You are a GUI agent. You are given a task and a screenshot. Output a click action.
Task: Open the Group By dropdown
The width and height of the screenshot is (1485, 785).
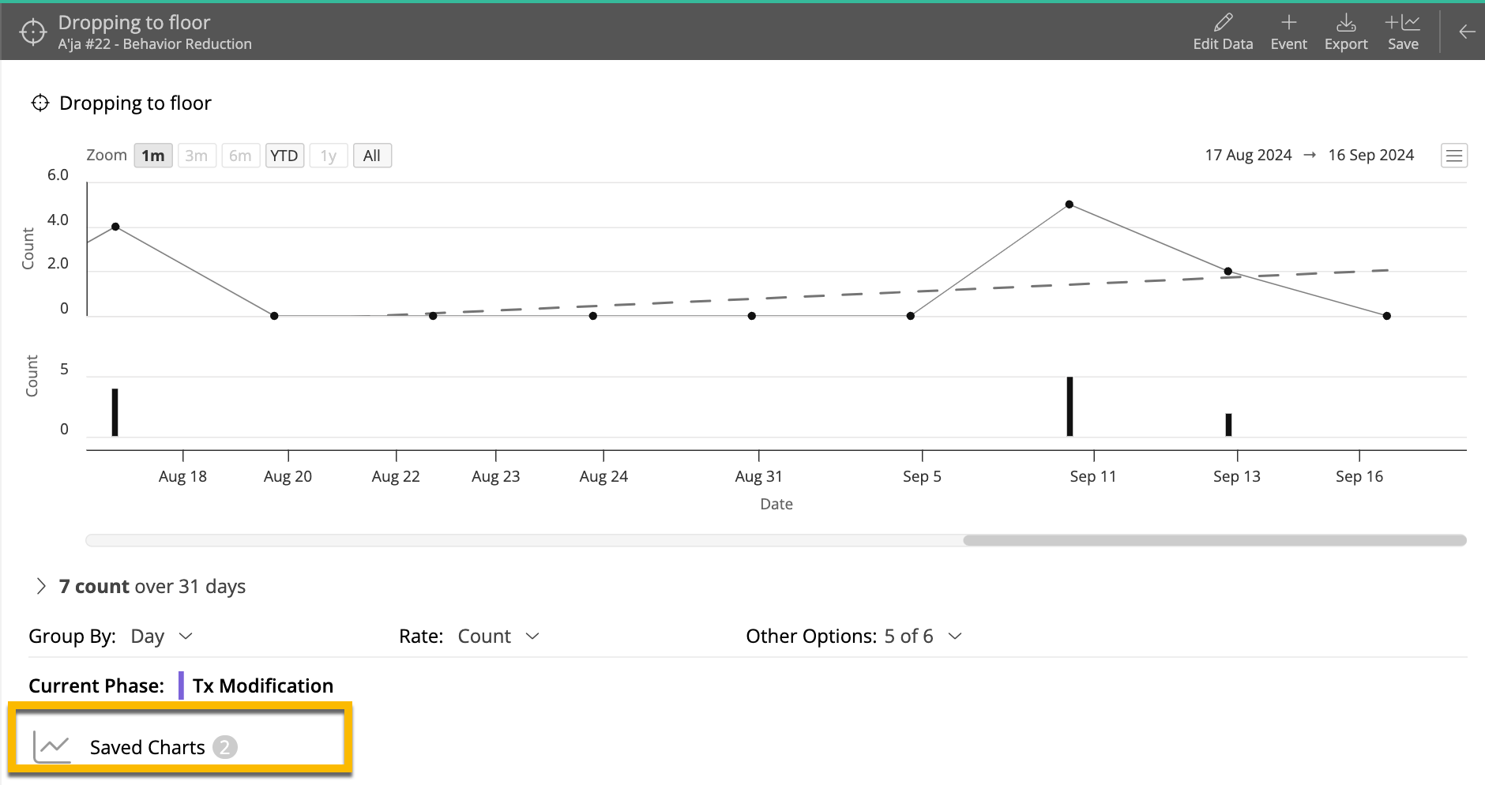(160, 636)
